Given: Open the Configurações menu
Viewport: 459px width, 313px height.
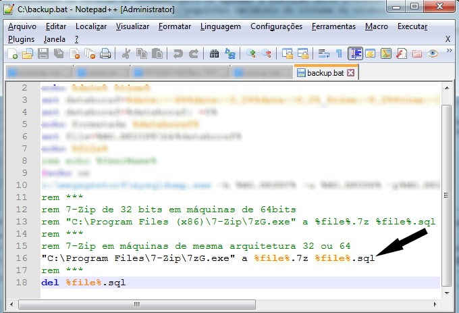Looking at the screenshot, I should [276, 26].
